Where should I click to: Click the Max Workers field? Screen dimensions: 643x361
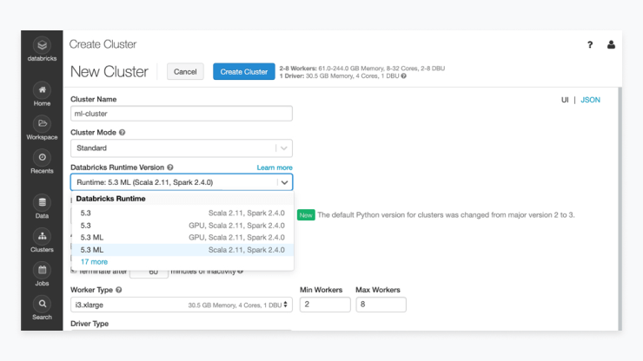coord(381,305)
